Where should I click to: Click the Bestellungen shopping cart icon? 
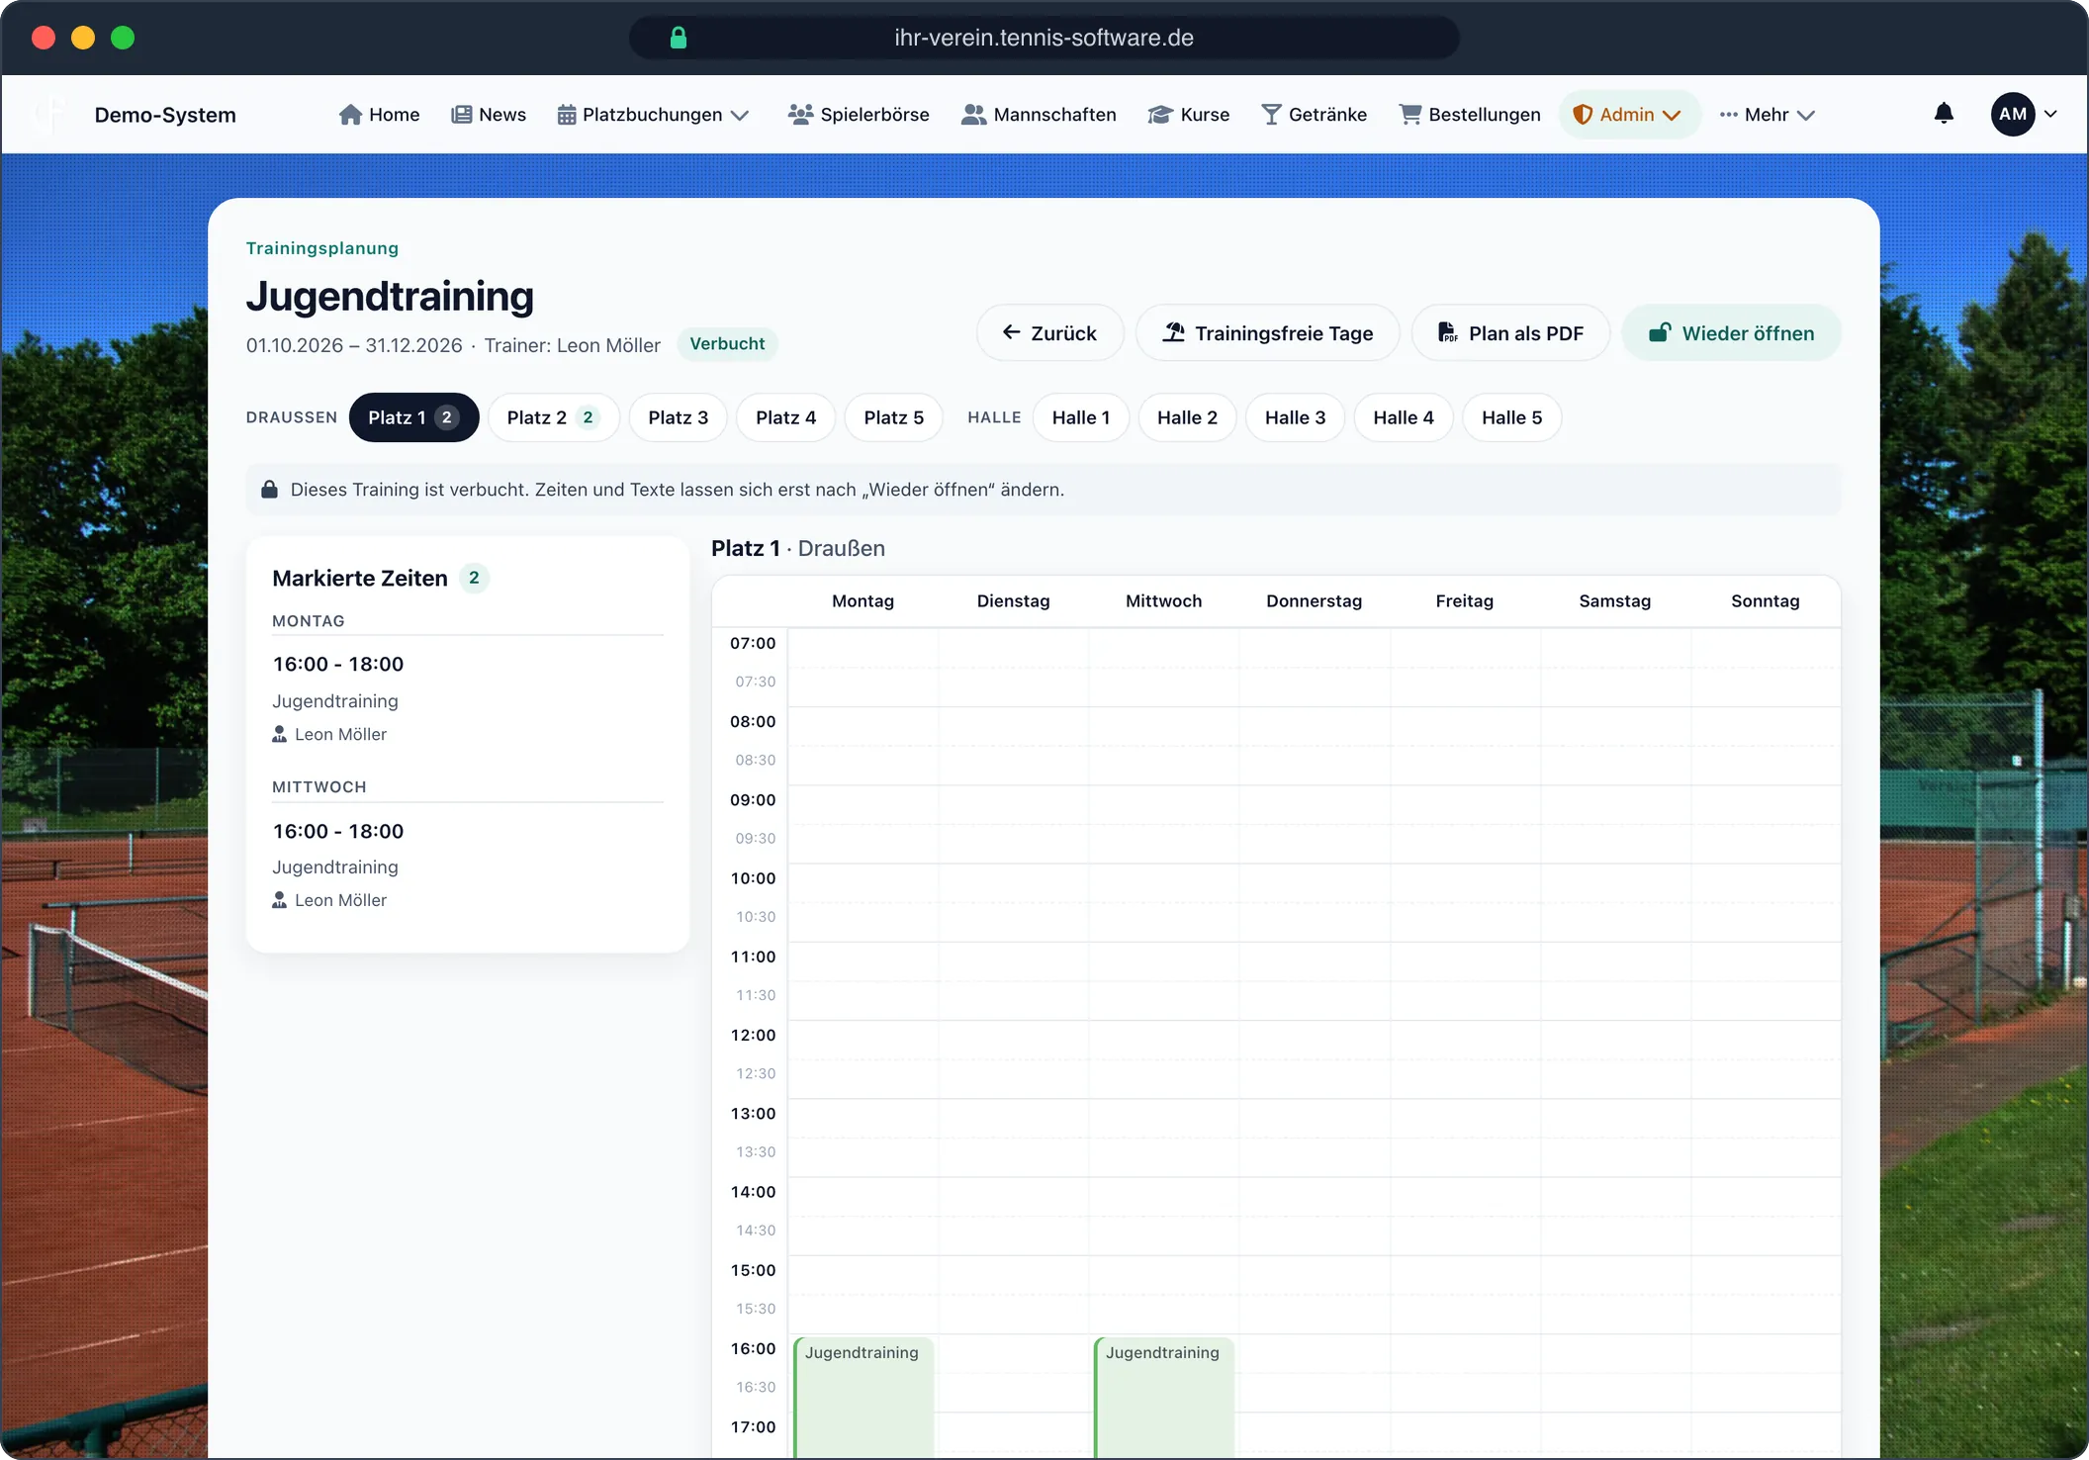pyautogui.click(x=1410, y=115)
